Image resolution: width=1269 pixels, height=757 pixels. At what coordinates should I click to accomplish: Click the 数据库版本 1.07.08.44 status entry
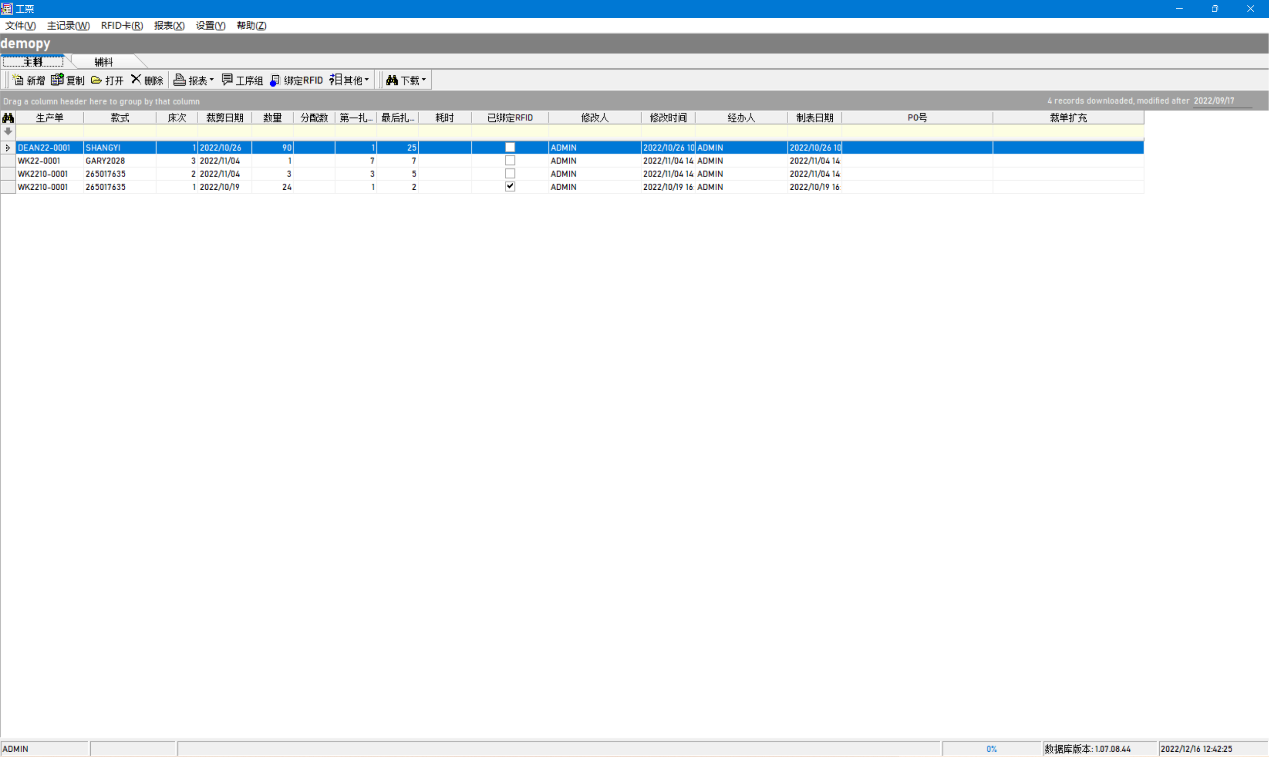click(1100, 749)
